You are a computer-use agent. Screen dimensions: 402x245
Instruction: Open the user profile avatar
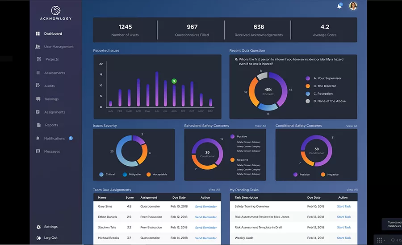click(353, 6)
